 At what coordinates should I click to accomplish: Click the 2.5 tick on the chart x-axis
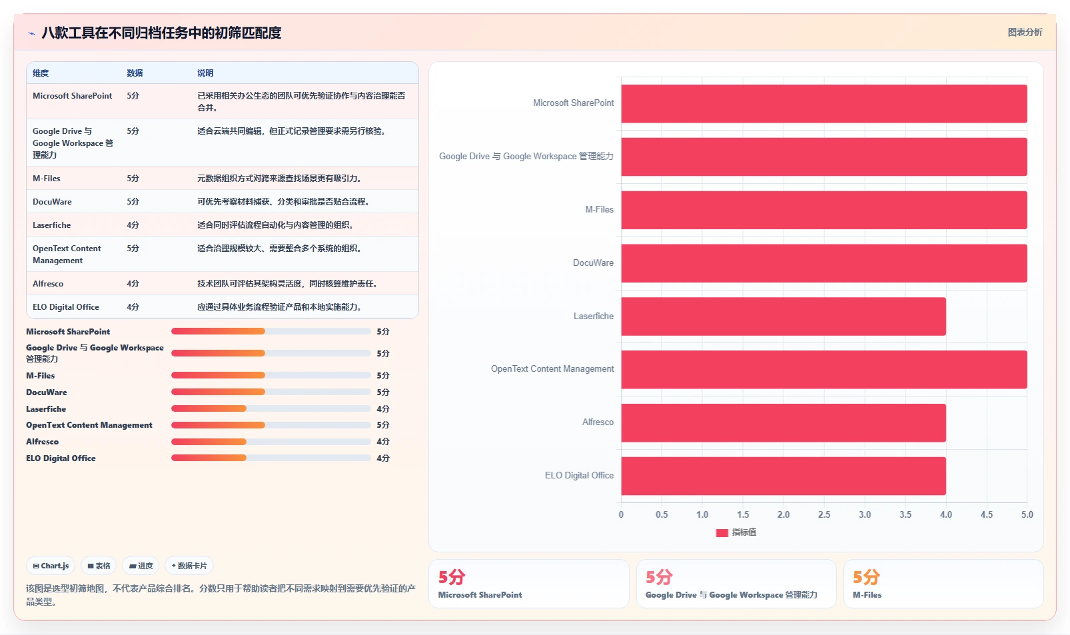[824, 515]
